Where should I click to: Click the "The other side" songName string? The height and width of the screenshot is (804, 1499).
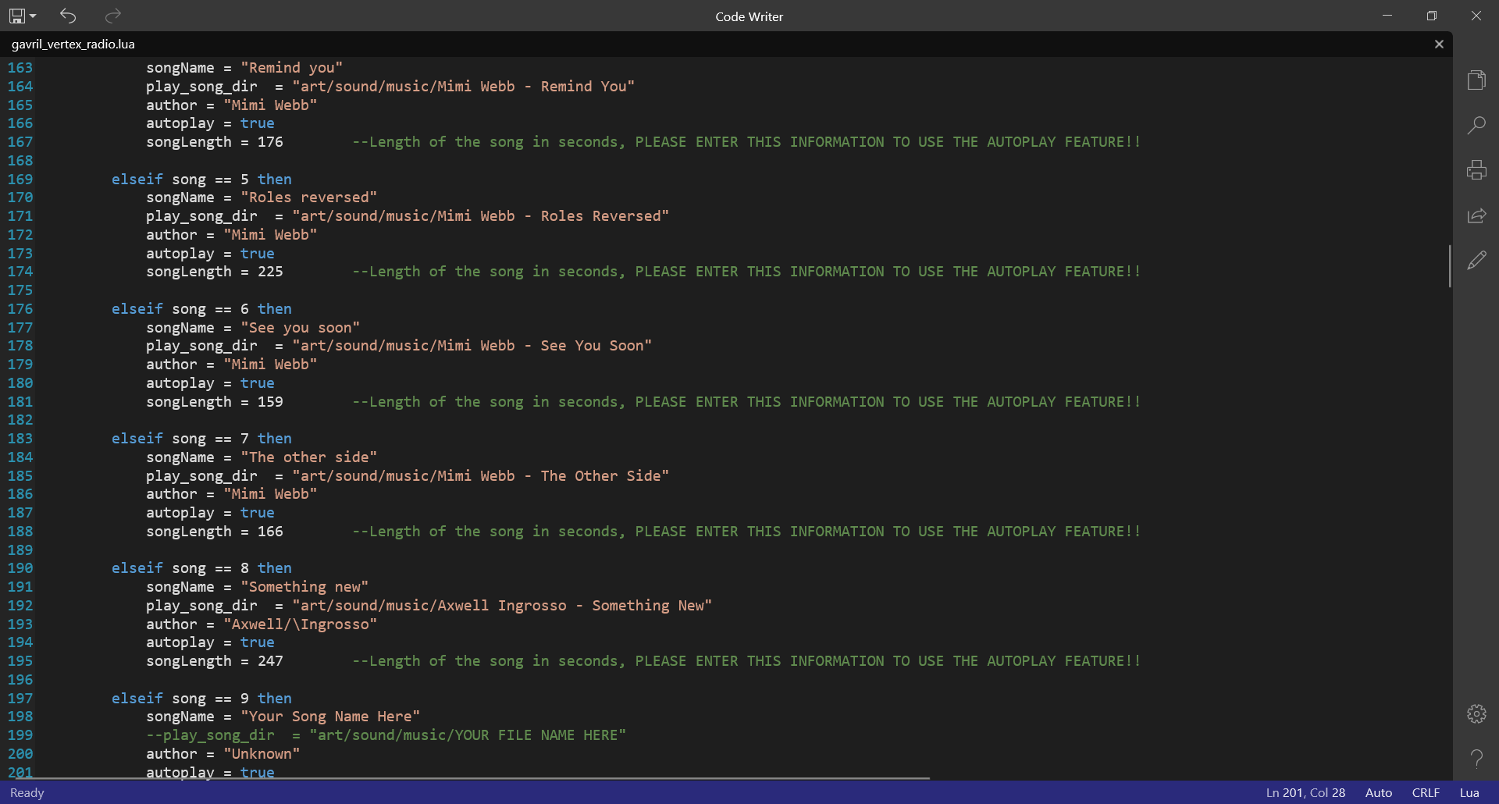click(308, 457)
